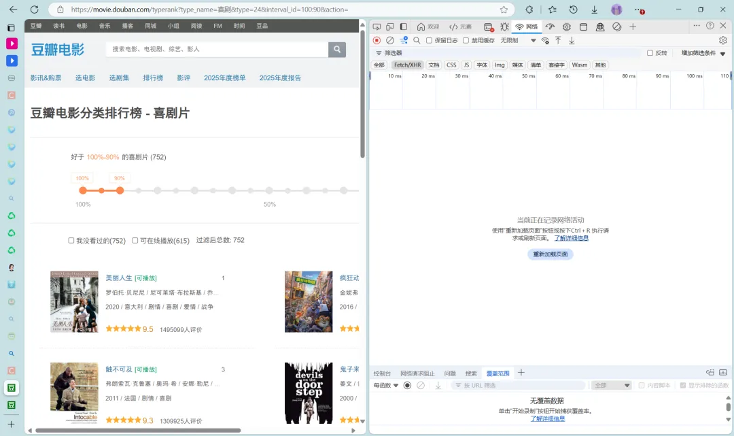Image resolution: width=734 pixels, height=436 pixels.
Task: Open 无限制 throttling dropdown
Action: [x=518, y=40]
